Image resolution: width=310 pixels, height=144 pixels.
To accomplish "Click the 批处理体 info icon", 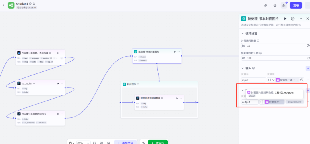I will tap(138, 84).
